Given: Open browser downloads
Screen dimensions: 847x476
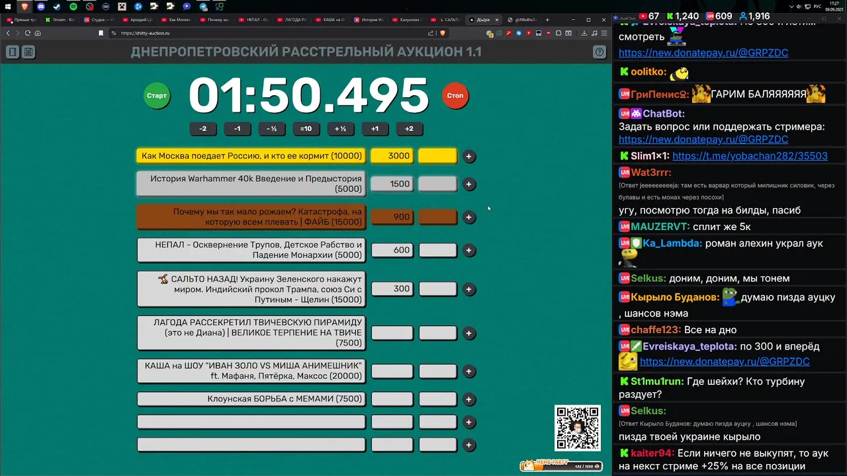Looking at the screenshot, I should tap(584, 33).
